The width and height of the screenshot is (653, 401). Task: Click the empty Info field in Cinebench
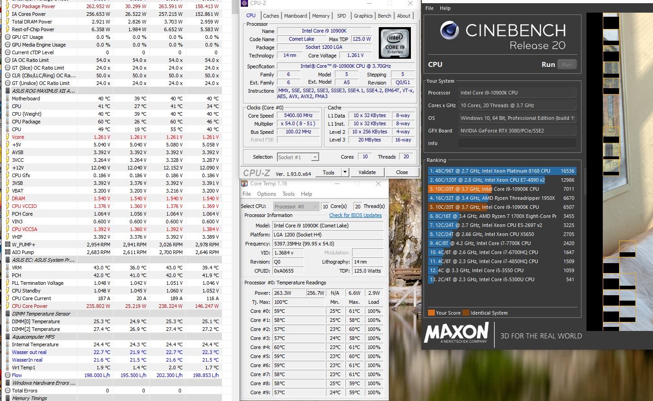[517, 143]
